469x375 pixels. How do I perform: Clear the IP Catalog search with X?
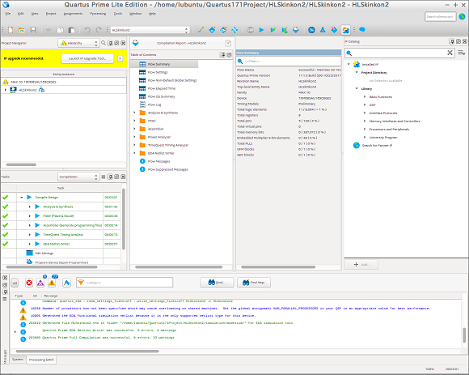pos(450,53)
